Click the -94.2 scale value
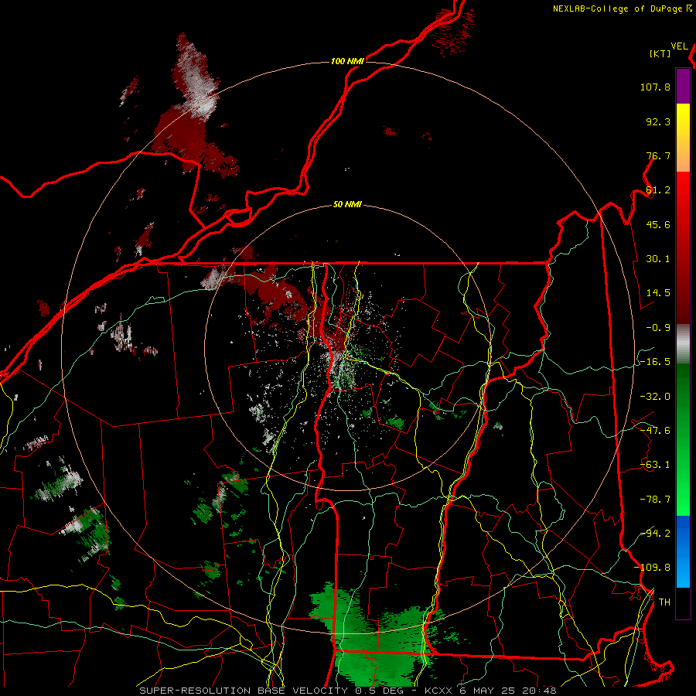Screen dimensions: 696x696 point(655,533)
